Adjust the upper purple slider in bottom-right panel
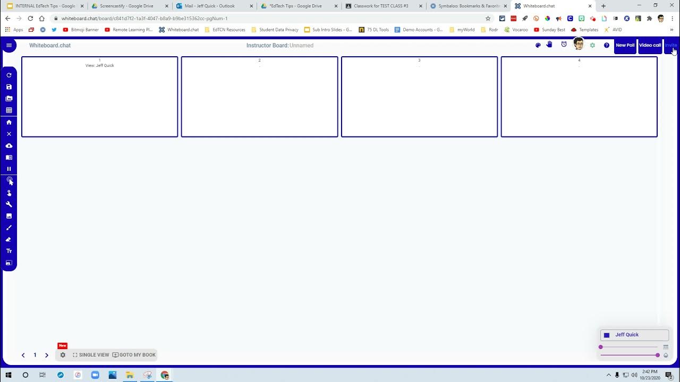This screenshot has height=382, width=680. point(630,347)
